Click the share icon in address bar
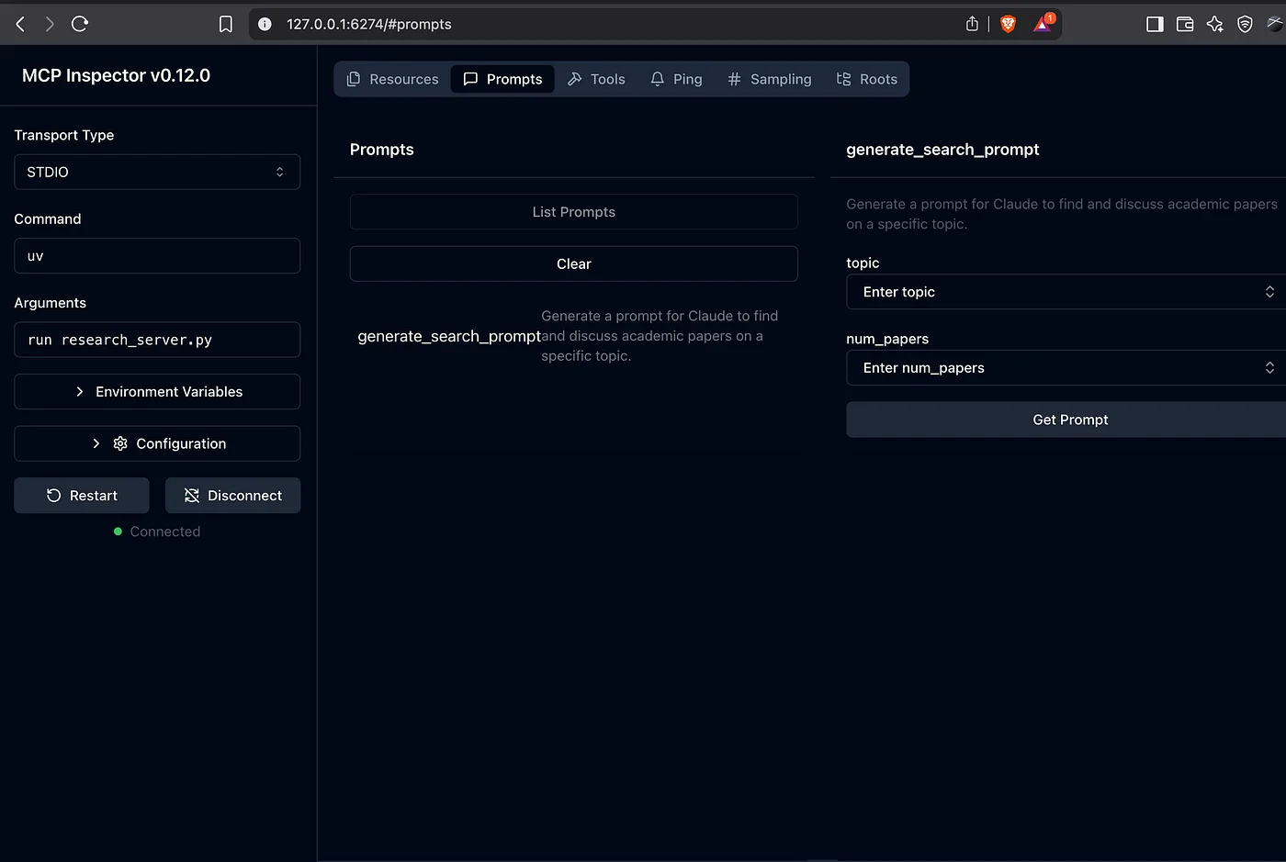Screen dimensions: 1286x862 tap(972, 24)
